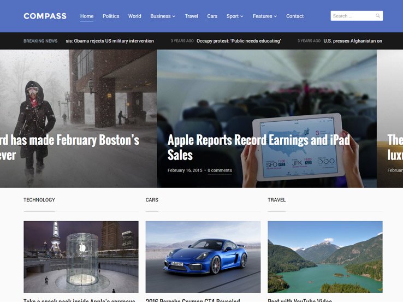Open the blue Porsche thumbnail
403x302 pixels.
(x=203, y=257)
